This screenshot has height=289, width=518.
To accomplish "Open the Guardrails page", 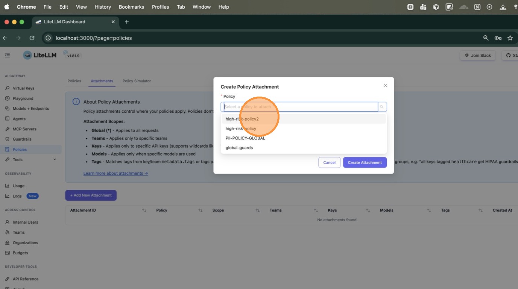I will click(22, 139).
